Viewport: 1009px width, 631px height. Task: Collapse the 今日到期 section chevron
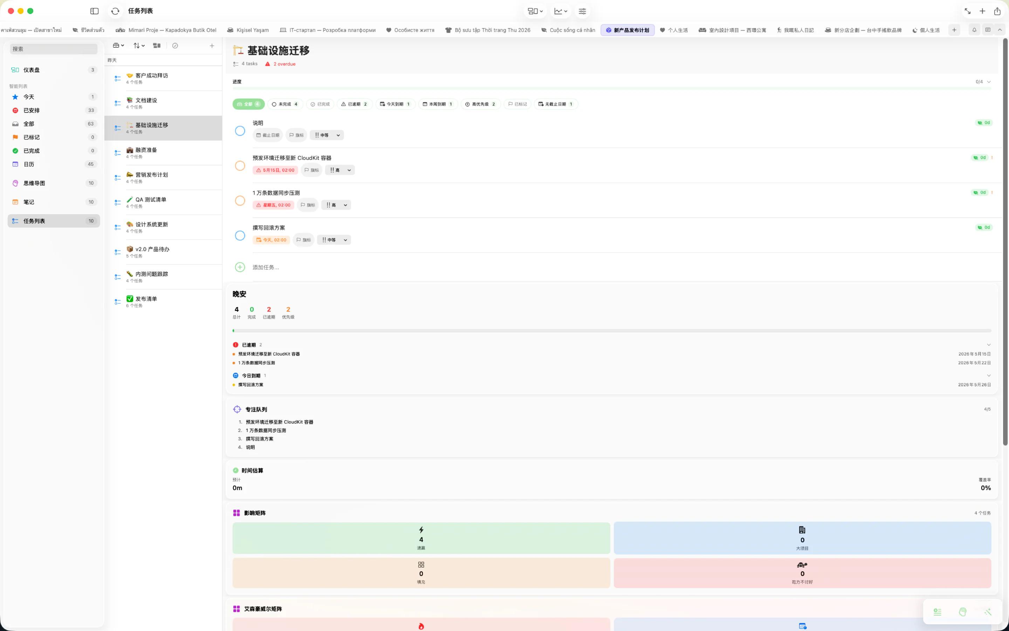pyautogui.click(x=989, y=375)
